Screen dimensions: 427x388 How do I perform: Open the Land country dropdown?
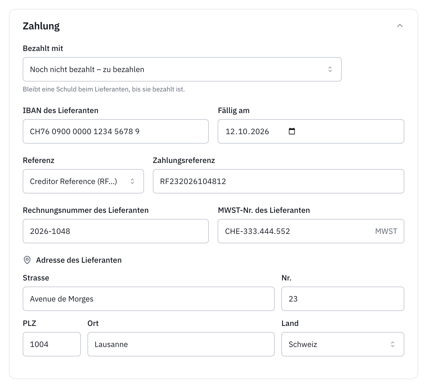343,344
